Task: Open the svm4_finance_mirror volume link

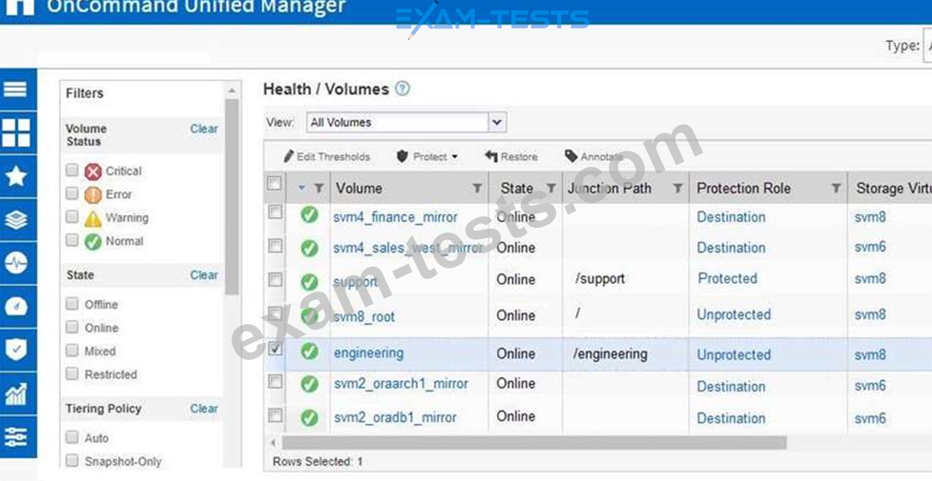Action: coord(395,217)
